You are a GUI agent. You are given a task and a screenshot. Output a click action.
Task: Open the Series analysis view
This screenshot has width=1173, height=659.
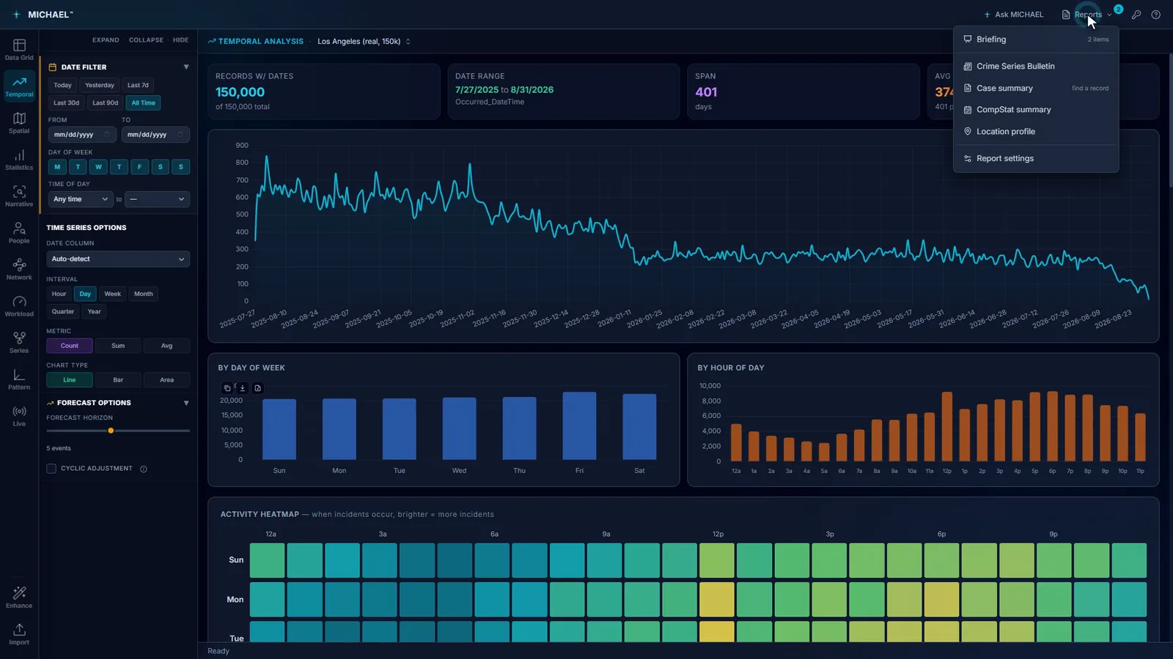point(19,343)
